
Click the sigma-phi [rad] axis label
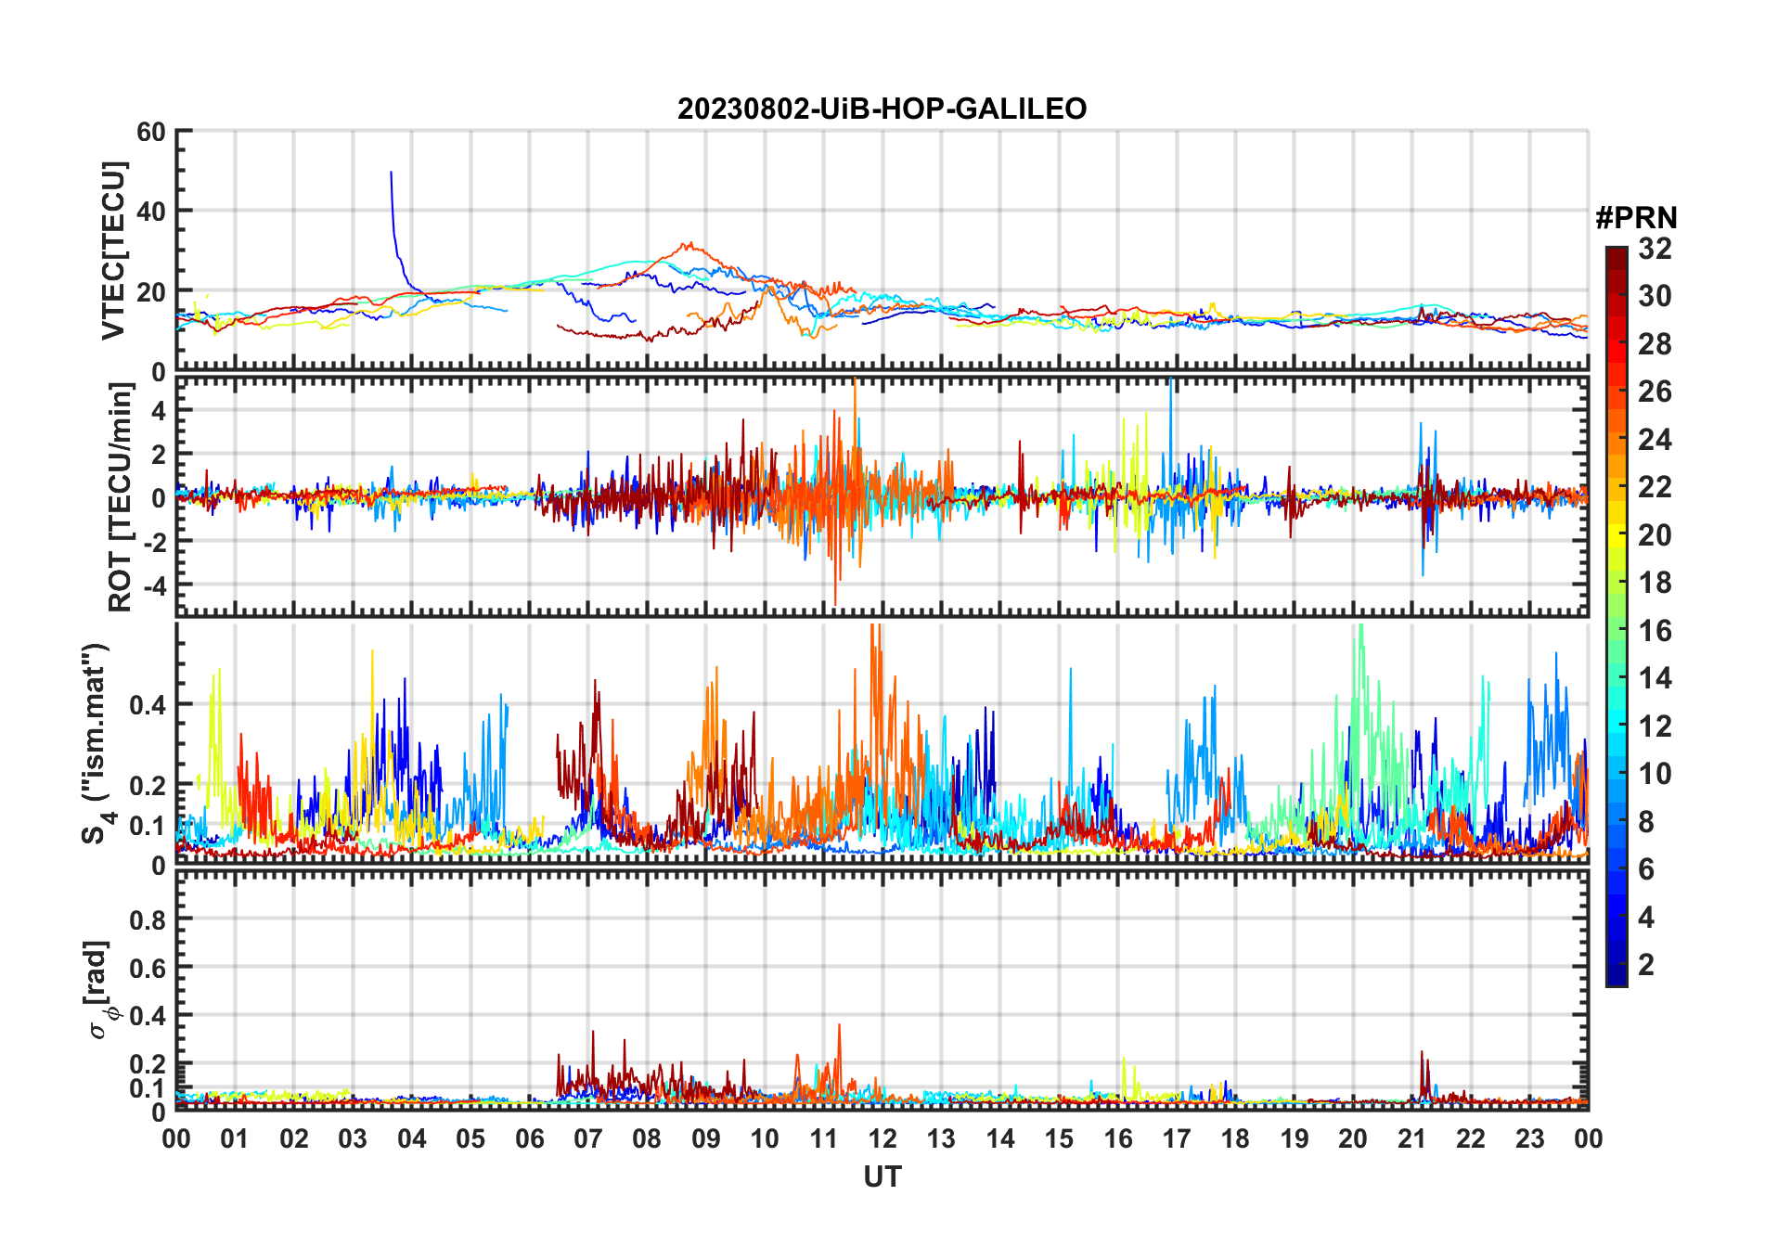click(x=99, y=990)
